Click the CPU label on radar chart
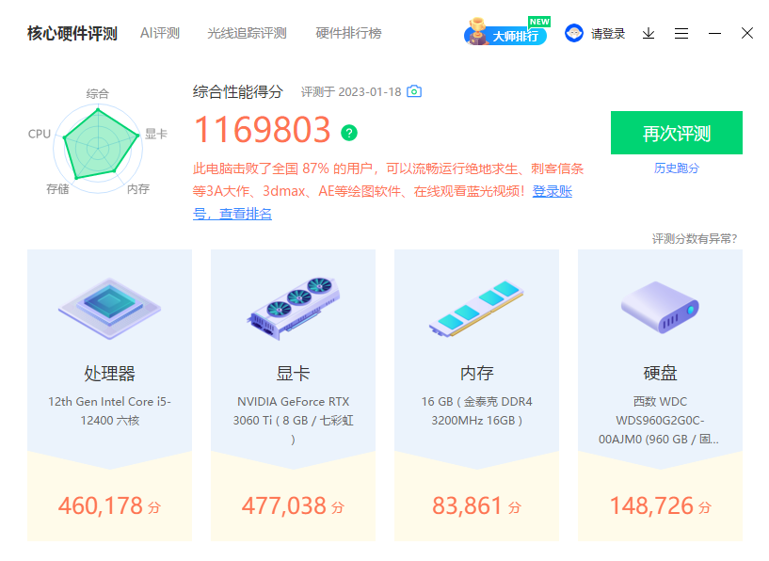The height and width of the screenshot is (561, 769). pos(40,134)
